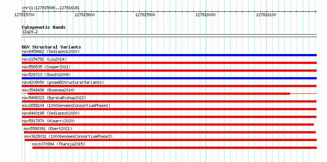Click the Cytogenetic Bands track title

(44, 27)
